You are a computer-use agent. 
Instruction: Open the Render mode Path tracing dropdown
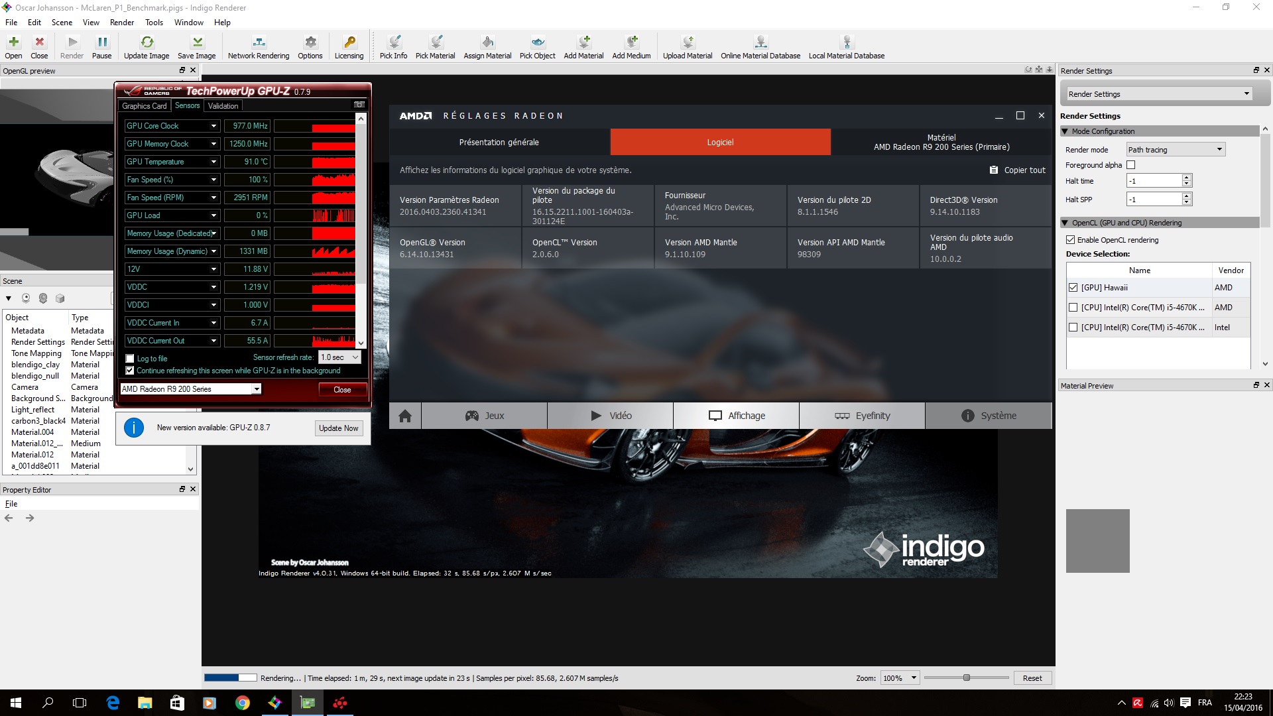pos(1176,150)
